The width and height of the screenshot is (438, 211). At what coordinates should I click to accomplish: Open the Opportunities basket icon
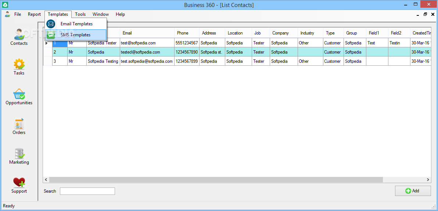(19, 94)
